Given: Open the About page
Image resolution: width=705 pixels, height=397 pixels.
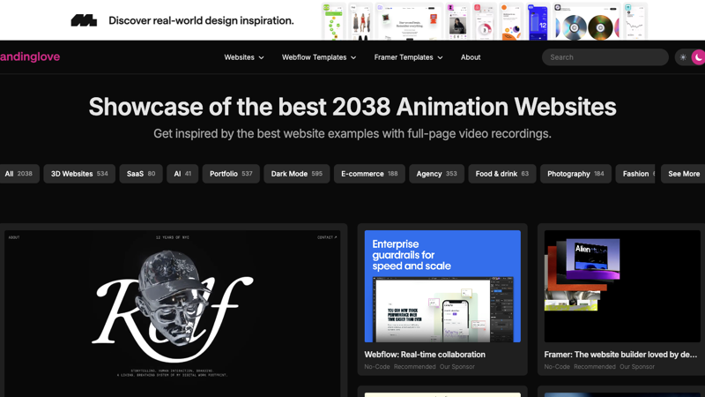Looking at the screenshot, I should point(471,57).
